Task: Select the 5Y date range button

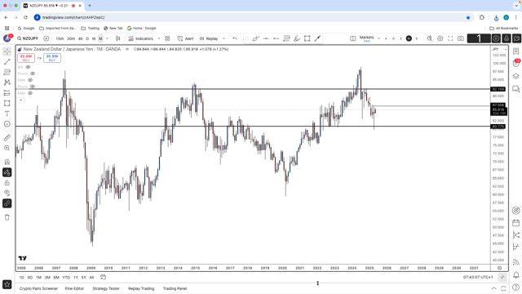Action: pyautogui.click(x=83, y=278)
